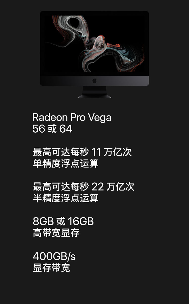Viewport: 189px width, 304px height.
Task: Click the number 11 in the single-precision line
Action: pyautogui.click(x=96, y=153)
